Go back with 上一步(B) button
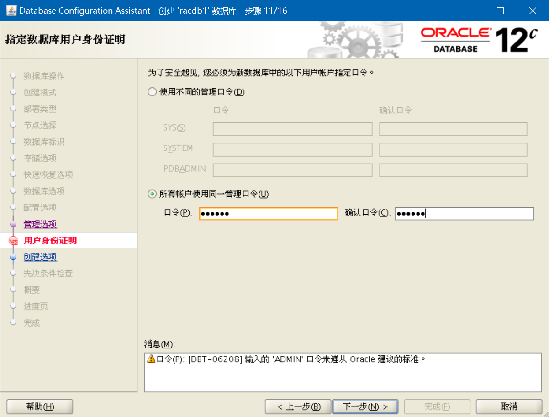Image resolution: width=549 pixels, height=417 pixels. [298, 406]
